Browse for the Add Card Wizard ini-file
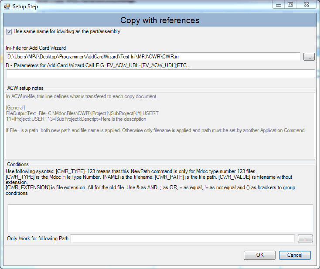 [309, 57]
